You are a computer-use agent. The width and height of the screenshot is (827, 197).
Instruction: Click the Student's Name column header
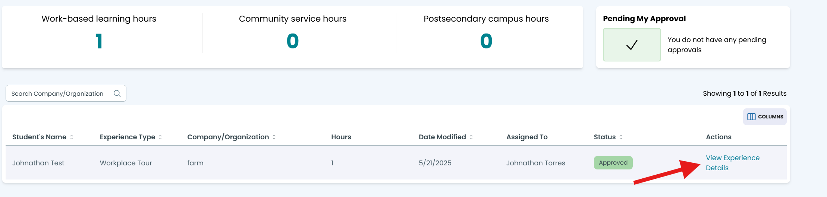tap(39, 137)
